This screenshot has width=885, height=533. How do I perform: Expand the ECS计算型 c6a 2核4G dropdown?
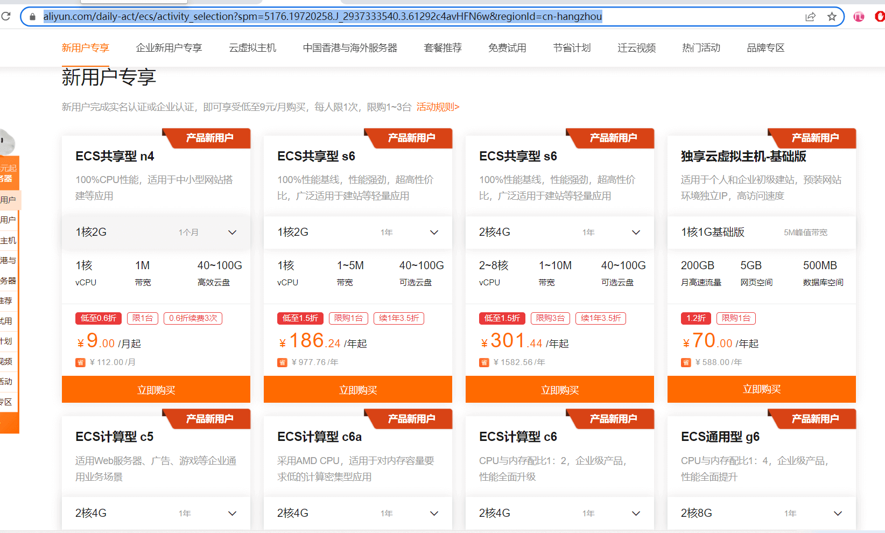pyautogui.click(x=358, y=514)
